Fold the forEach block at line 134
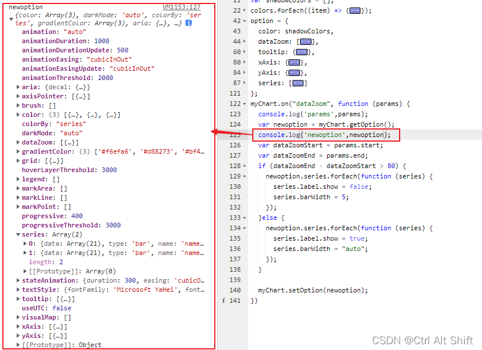Viewport: 482px width, 350px height. pyautogui.click(x=244, y=228)
